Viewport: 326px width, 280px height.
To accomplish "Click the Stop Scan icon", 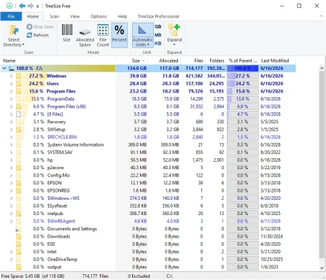I will tap(29, 27).
